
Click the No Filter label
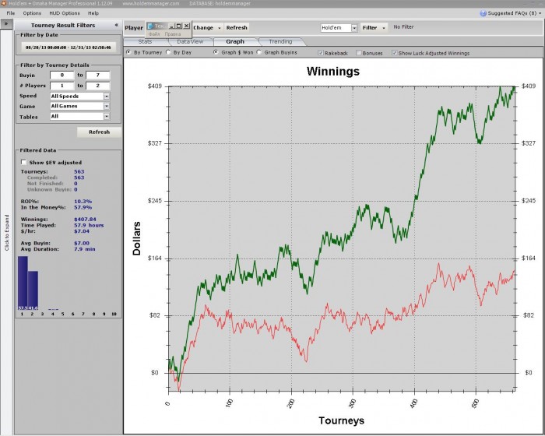click(x=403, y=26)
